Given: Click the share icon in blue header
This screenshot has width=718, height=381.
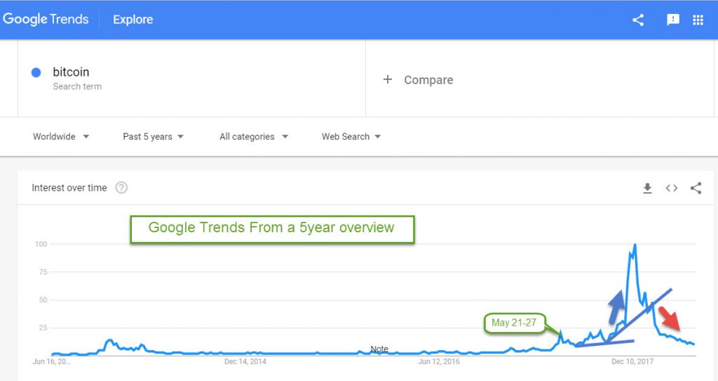Looking at the screenshot, I should (x=637, y=20).
